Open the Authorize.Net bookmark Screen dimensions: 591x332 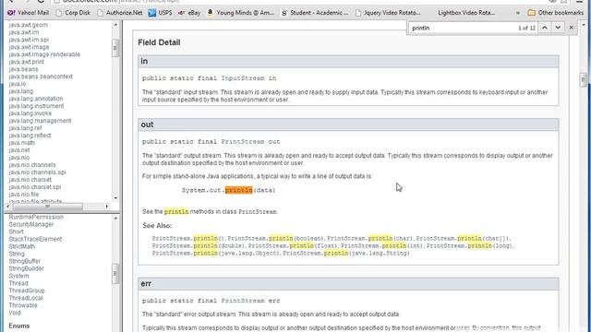click(x=119, y=12)
